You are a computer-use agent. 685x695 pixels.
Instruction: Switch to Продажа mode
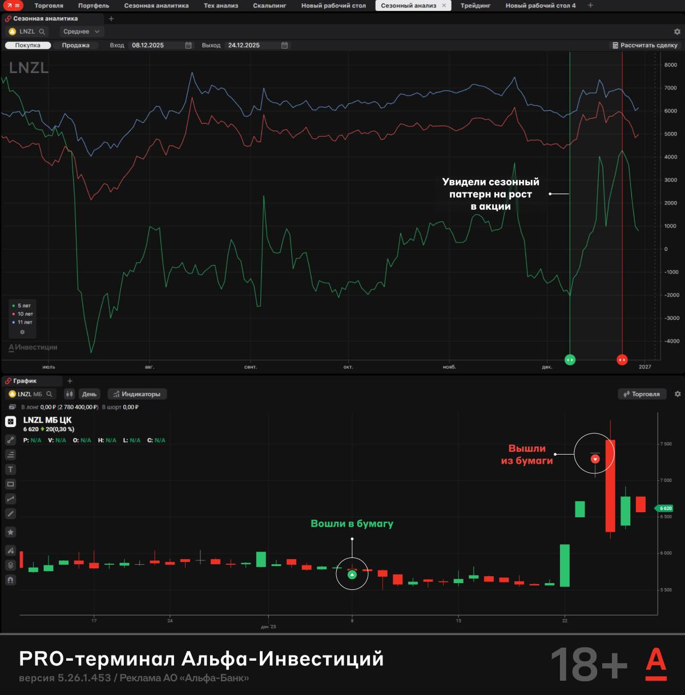75,45
